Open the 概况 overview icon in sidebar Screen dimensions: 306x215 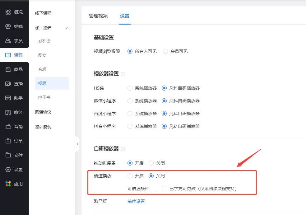click(x=8, y=12)
